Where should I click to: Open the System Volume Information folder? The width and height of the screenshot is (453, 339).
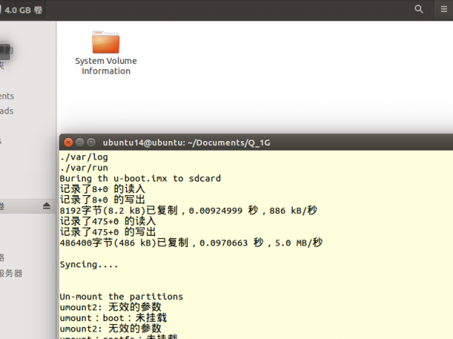tap(106, 45)
